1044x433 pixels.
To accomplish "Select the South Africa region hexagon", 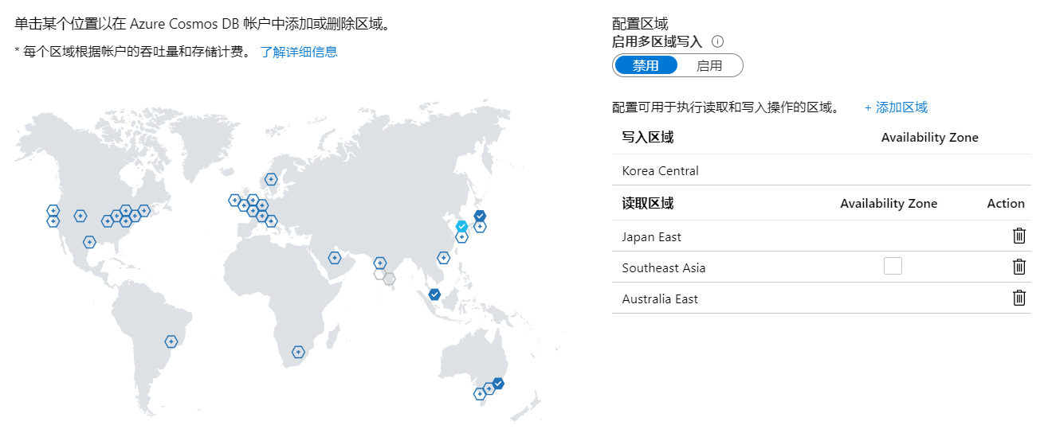I will pyautogui.click(x=298, y=352).
